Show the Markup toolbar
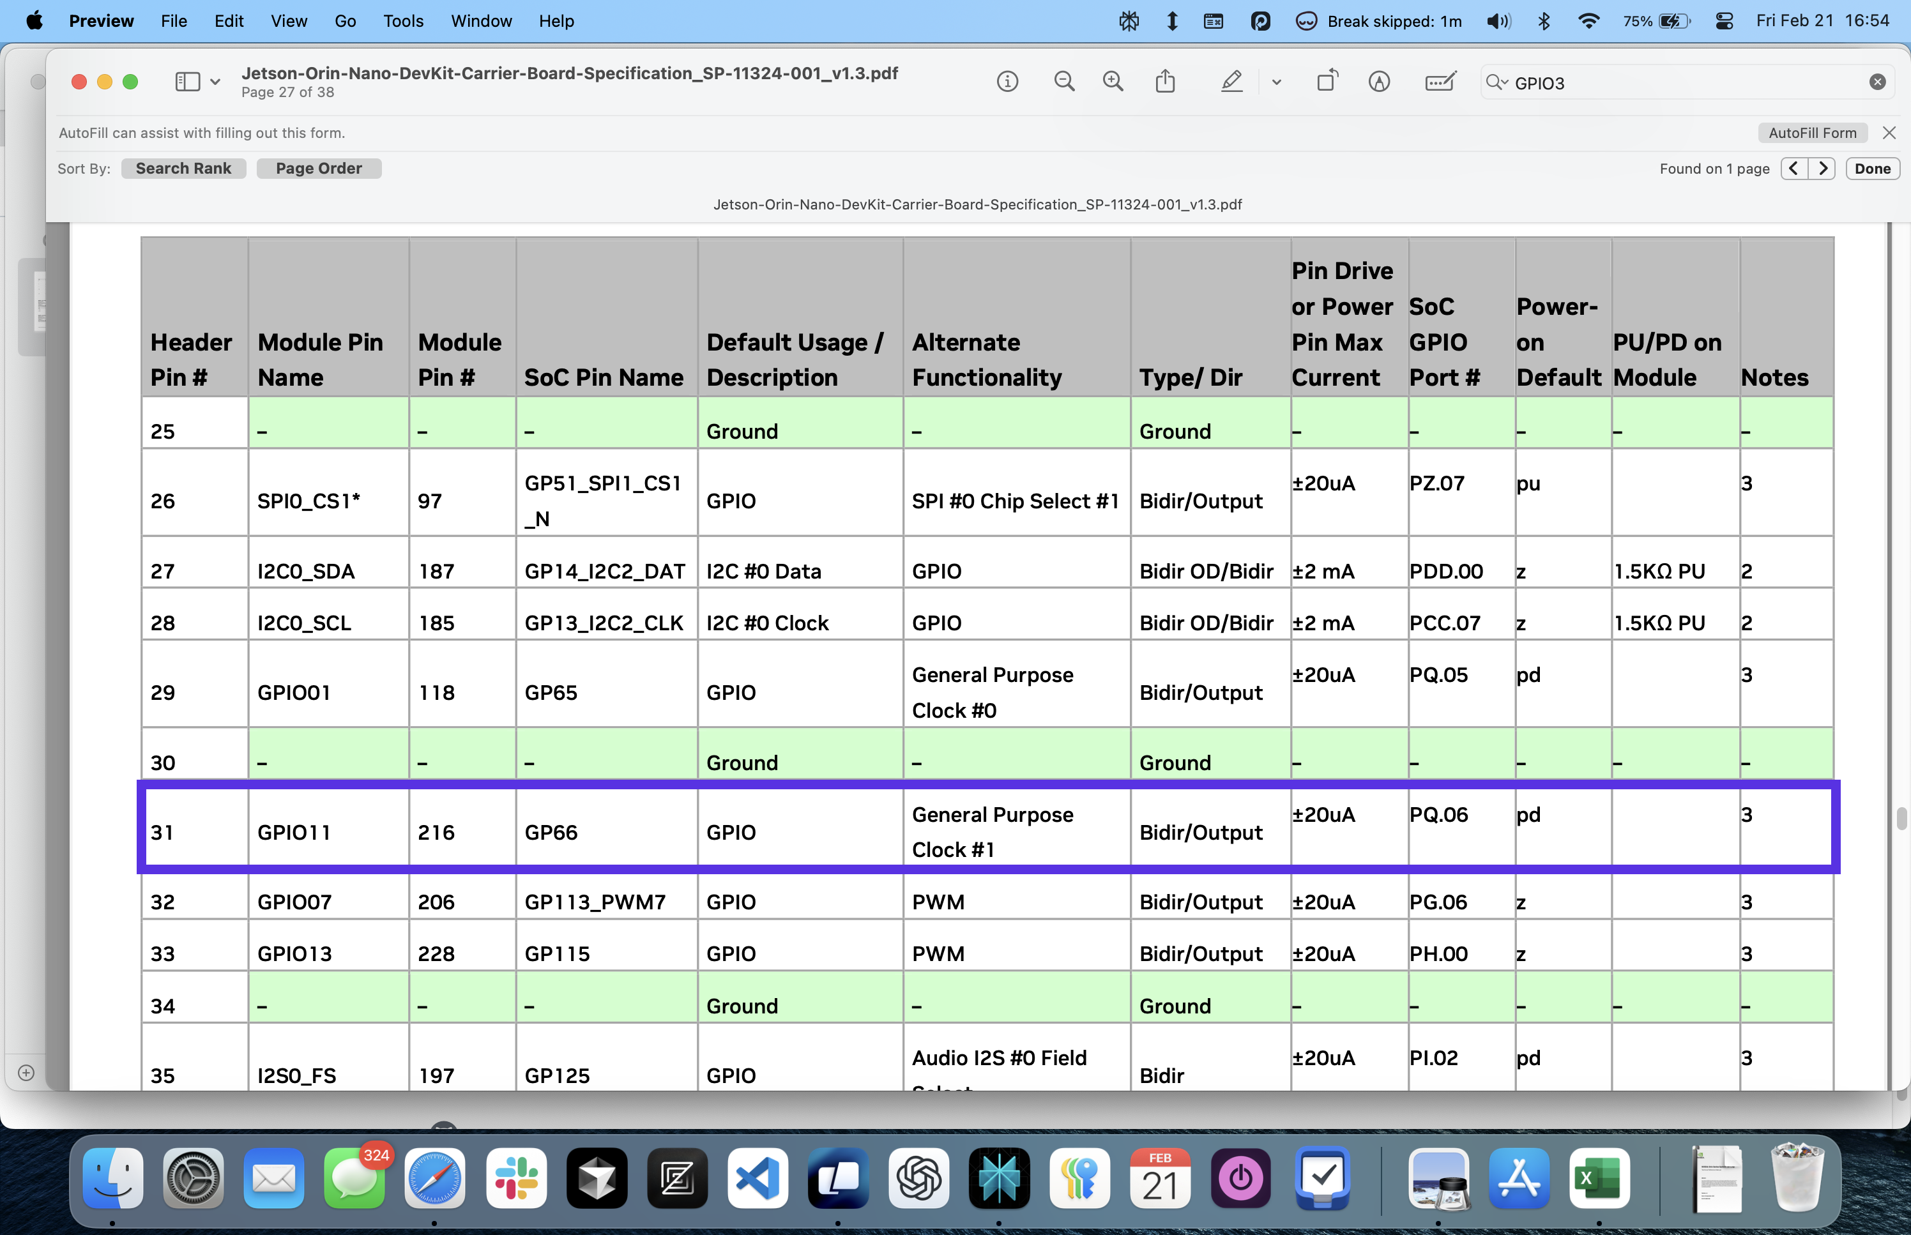This screenshot has height=1235, width=1911. point(1380,82)
